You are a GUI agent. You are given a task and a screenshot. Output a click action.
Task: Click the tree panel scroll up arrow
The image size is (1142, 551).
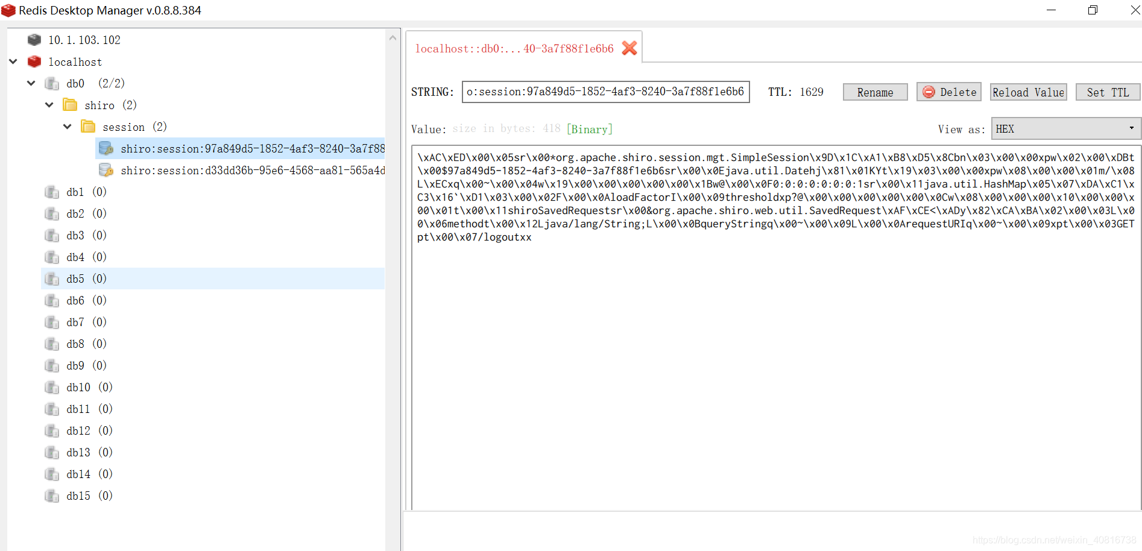click(x=393, y=37)
